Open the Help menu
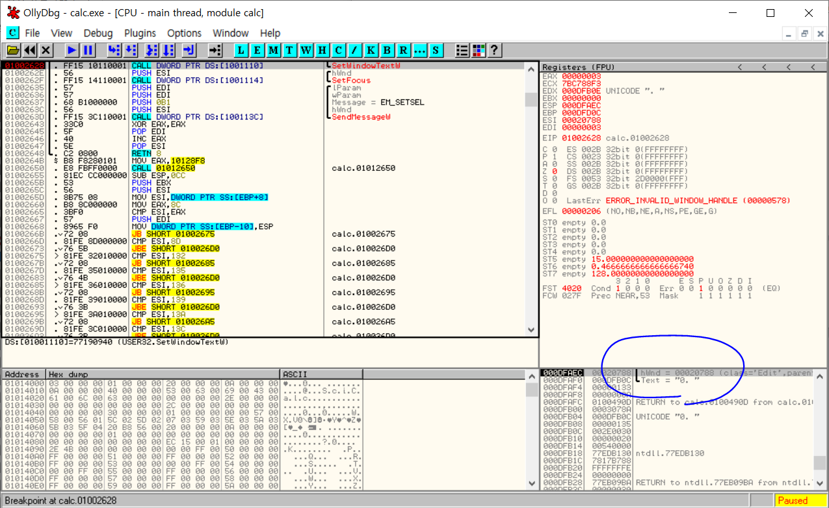This screenshot has width=829, height=508. click(270, 33)
